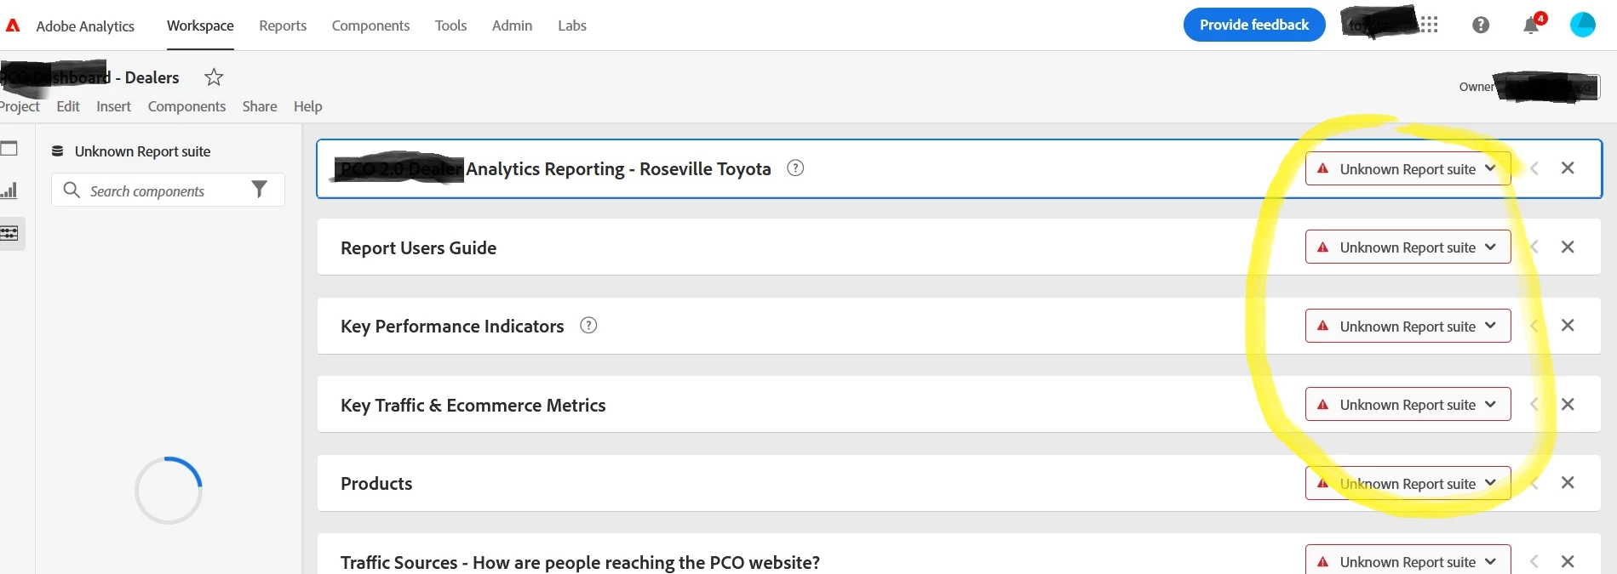Close the Key Performance Indicators panel

1568,325
